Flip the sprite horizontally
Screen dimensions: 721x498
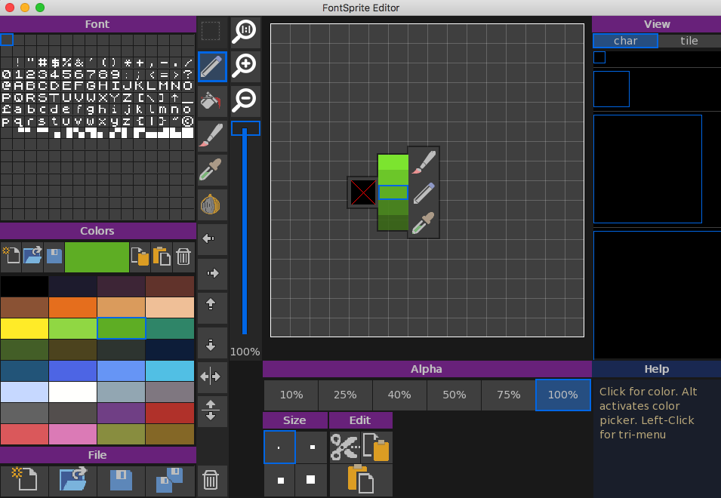[x=212, y=376]
